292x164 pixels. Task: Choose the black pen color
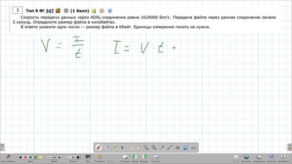pyautogui.click(x=21, y=157)
